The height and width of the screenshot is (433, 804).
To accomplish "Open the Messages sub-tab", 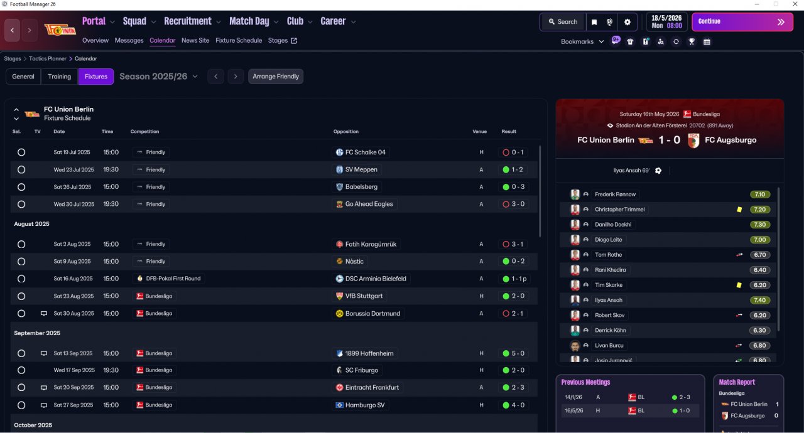I will (x=129, y=40).
